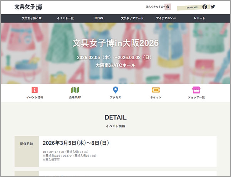Share the page via Twitter bird icon

(x=213, y=7)
